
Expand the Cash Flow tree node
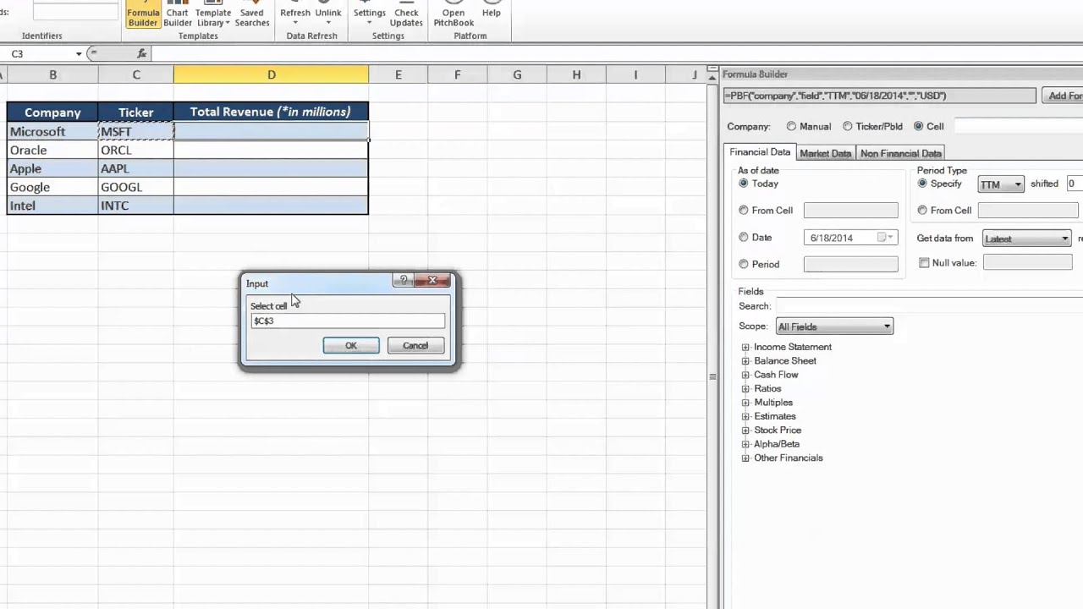745,375
